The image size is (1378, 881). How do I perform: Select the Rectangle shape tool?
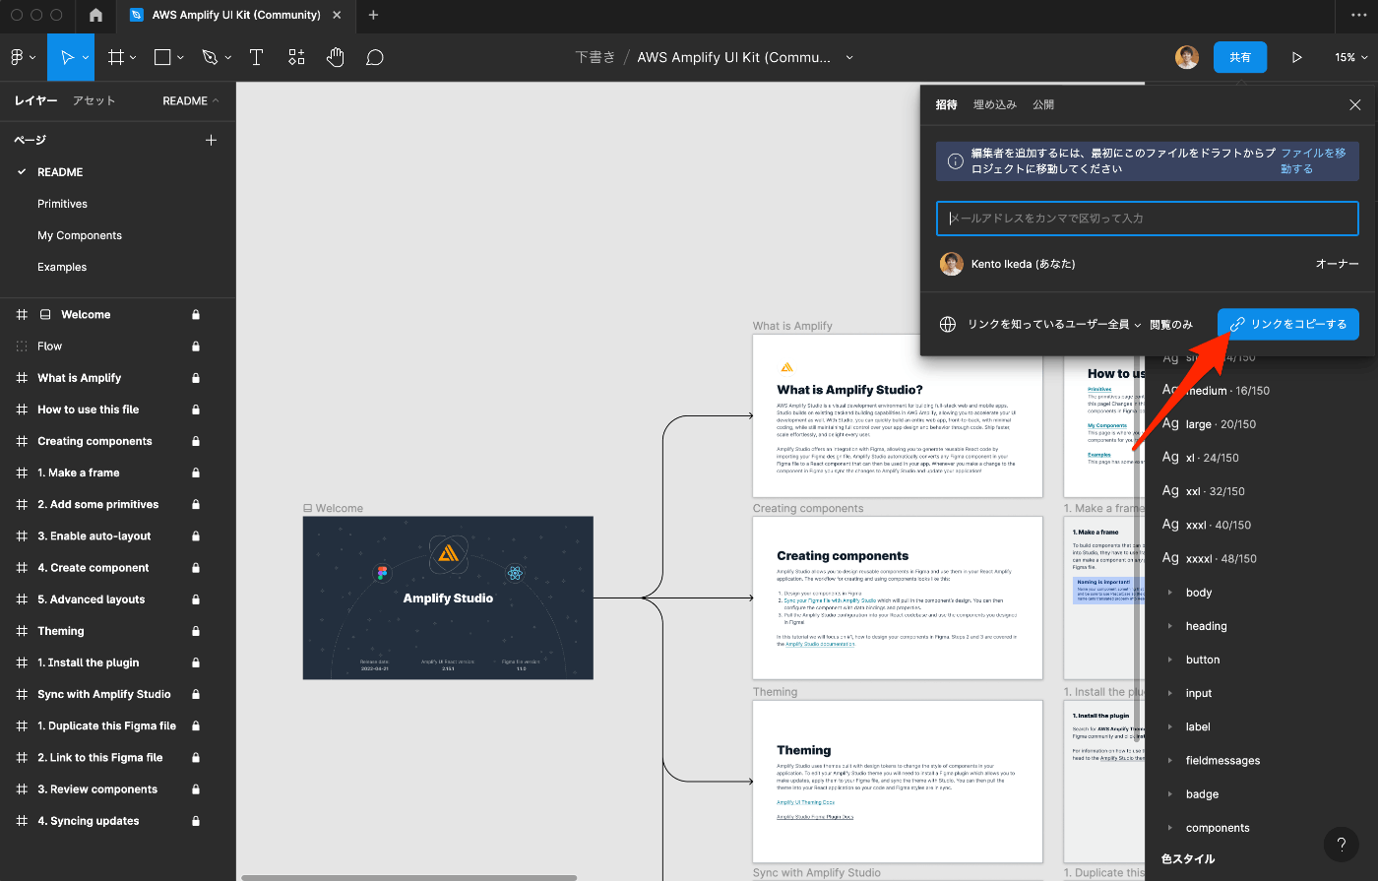(x=163, y=57)
